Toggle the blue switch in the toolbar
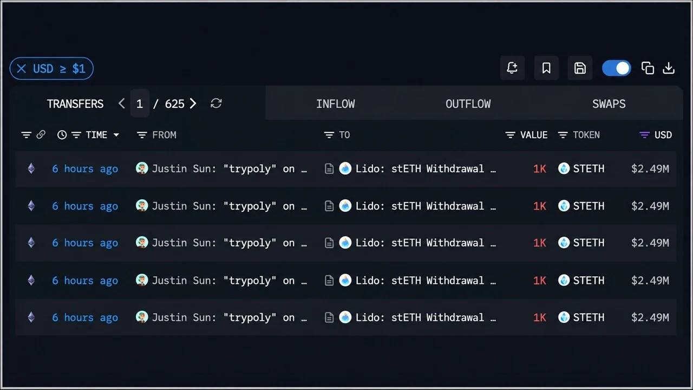The width and height of the screenshot is (693, 390). click(x=617, y=68)
